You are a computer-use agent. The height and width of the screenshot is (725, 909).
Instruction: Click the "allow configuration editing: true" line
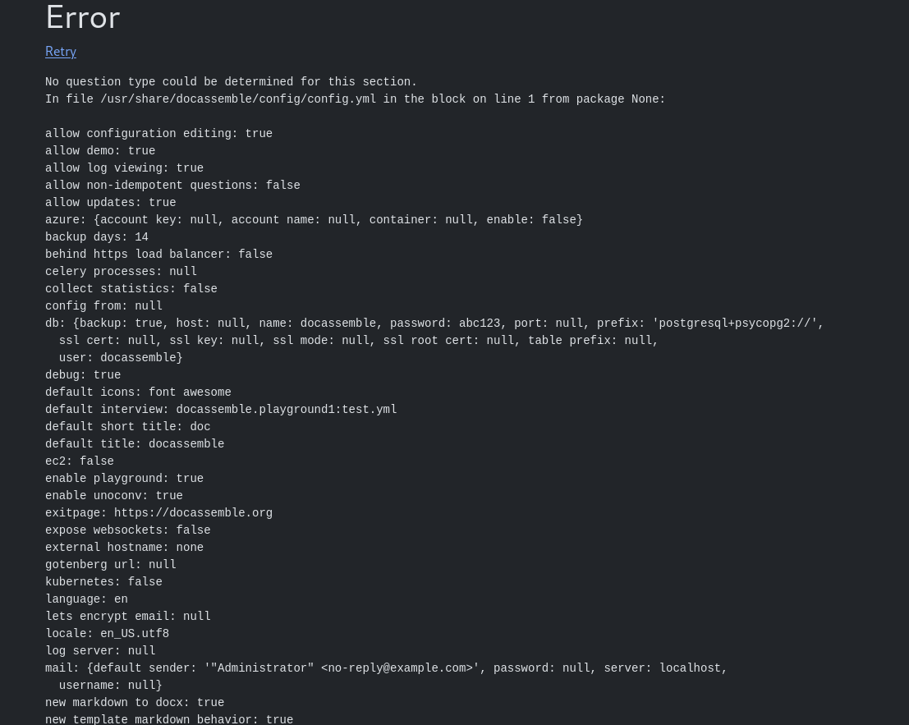(158, 134)
